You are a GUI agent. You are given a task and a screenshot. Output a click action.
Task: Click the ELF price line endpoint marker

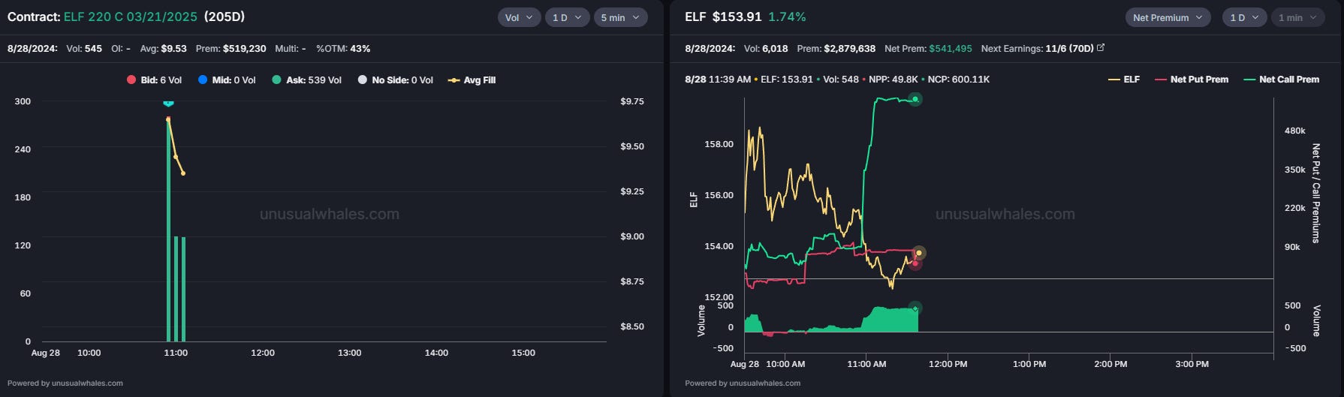click(x=919, y=253)
